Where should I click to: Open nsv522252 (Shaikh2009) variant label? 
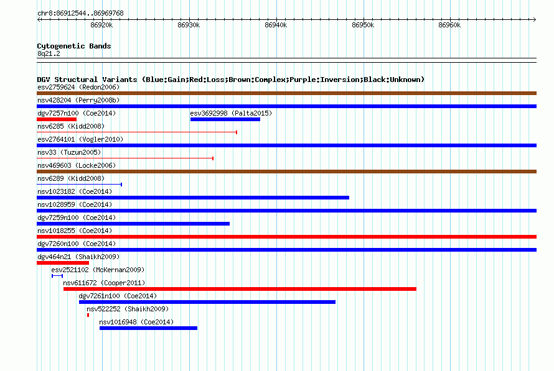[x=128, y=309]
